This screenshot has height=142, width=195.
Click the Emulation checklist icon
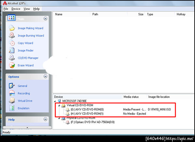12,108
